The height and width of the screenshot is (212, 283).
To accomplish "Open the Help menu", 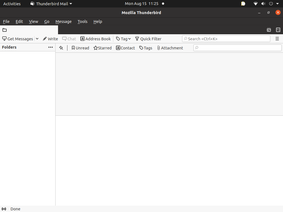I will coord(98,22).
